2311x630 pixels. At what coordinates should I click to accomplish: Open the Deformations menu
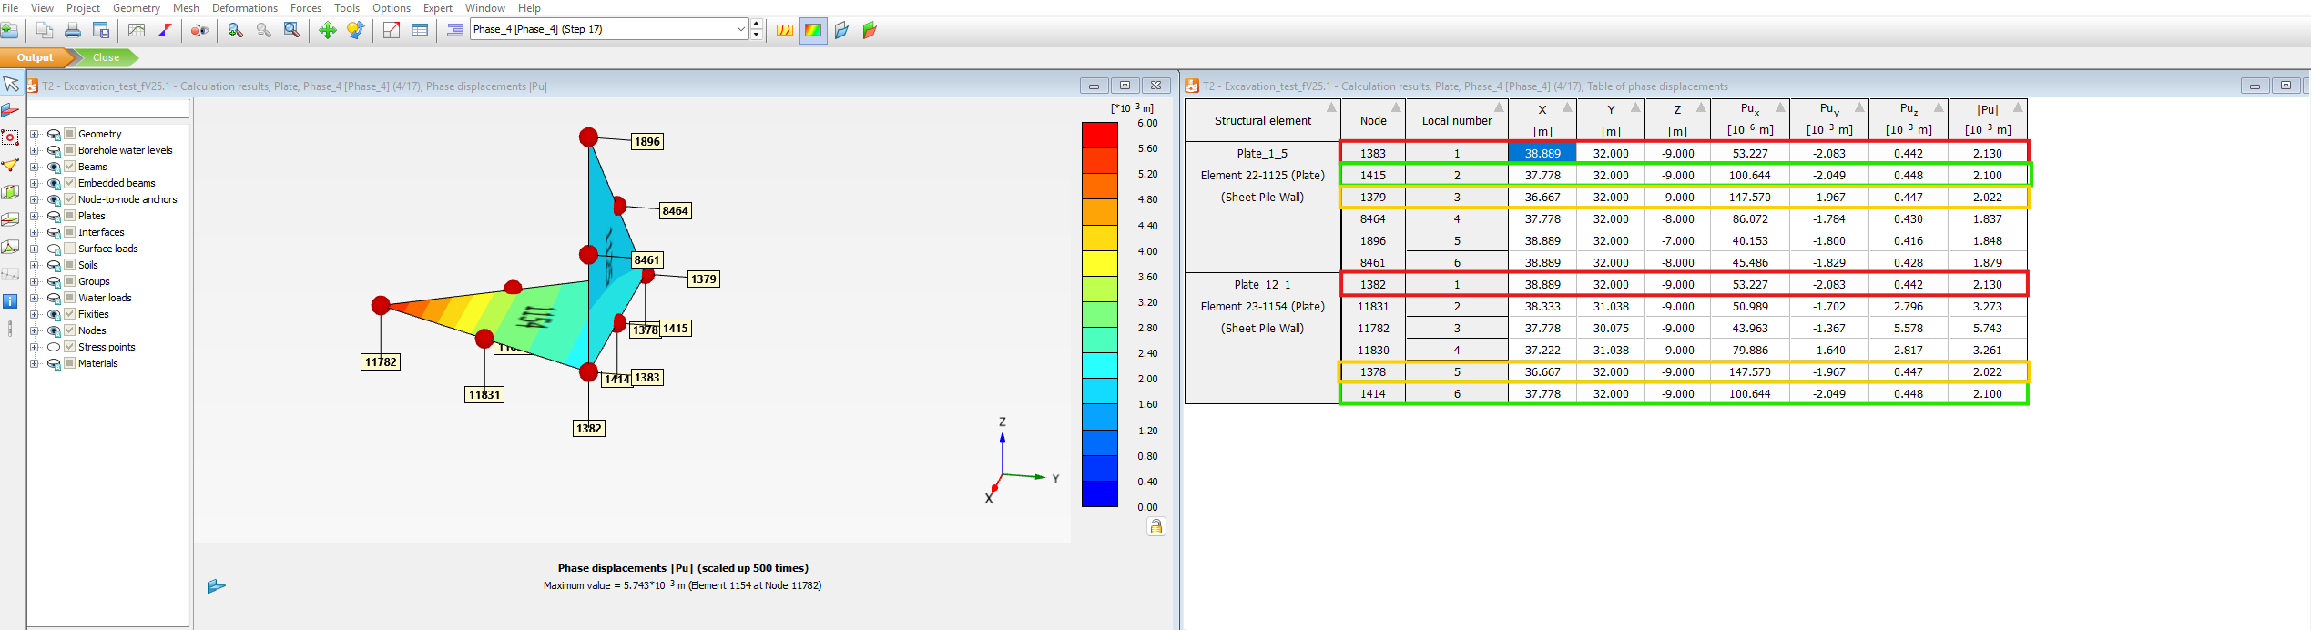click(245, 8)
